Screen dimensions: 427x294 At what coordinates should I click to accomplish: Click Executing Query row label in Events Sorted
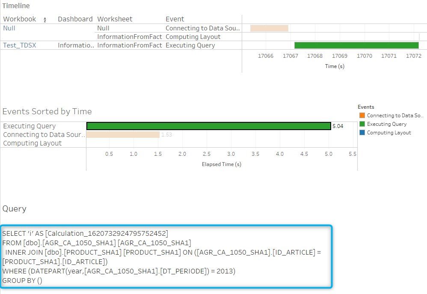(x=30, y=126)
